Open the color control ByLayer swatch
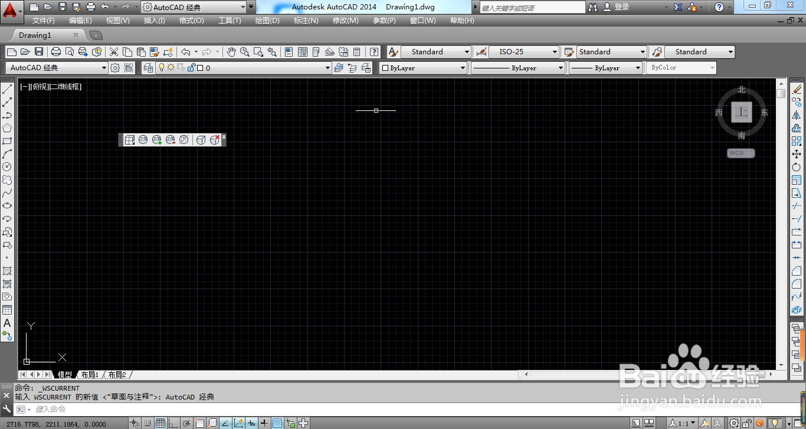Image resolution: width=806 pixels, height=429 pixels. pyautogui.click(x=422, y=68)
